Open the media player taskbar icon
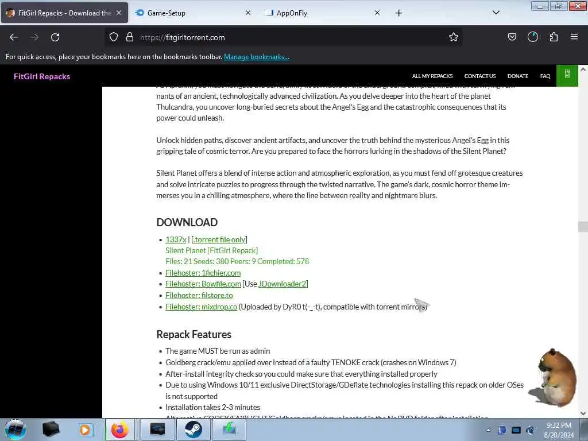Screen dimensions: 588x441 click(85, 430)
